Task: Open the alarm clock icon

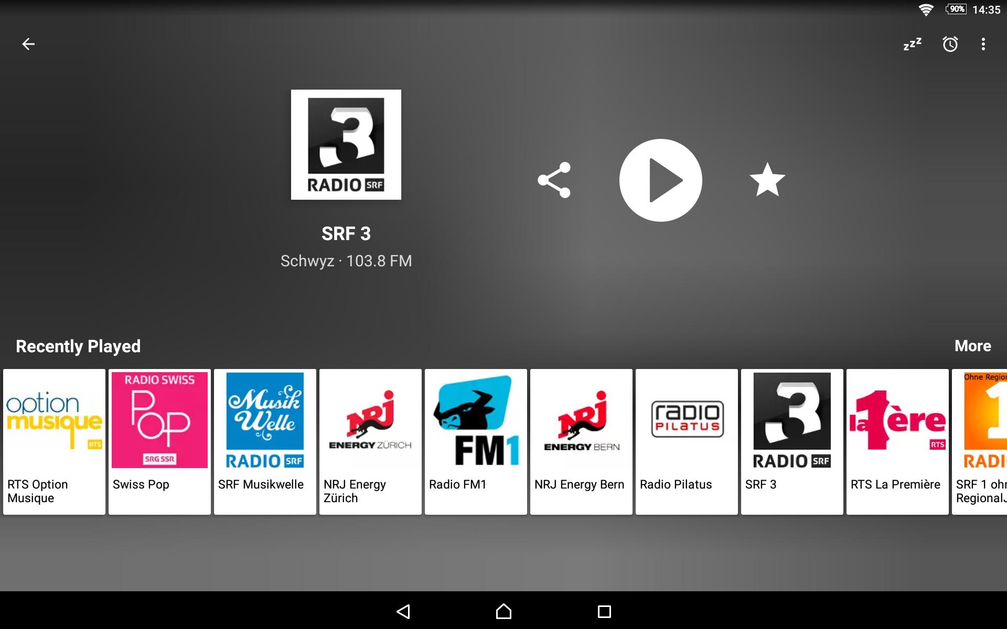Action: point(950,44)
